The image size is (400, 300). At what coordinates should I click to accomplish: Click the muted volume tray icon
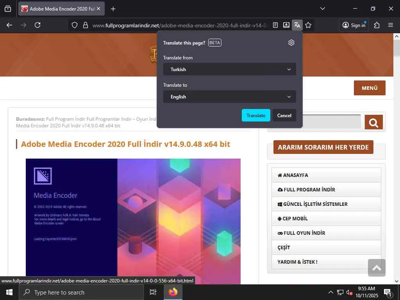point(349,292)
